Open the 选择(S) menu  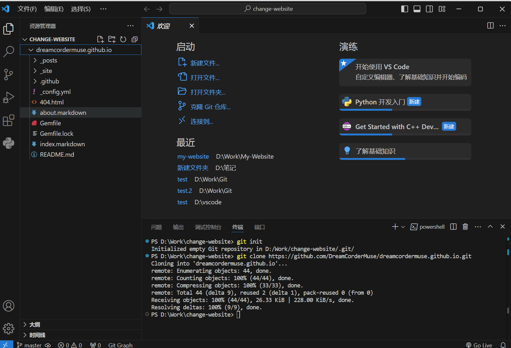tap(81, 9)
